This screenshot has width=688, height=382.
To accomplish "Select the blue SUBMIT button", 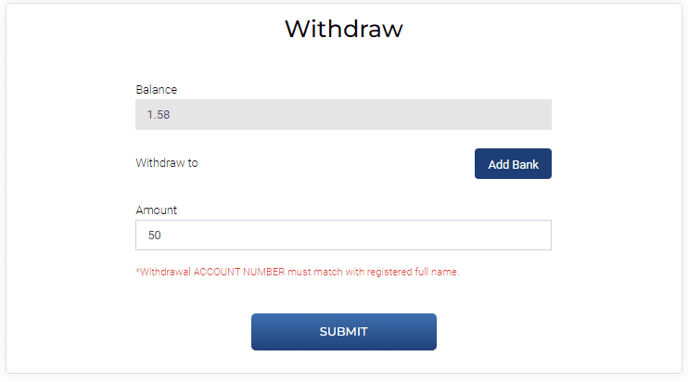I will (x=344, y=332).
